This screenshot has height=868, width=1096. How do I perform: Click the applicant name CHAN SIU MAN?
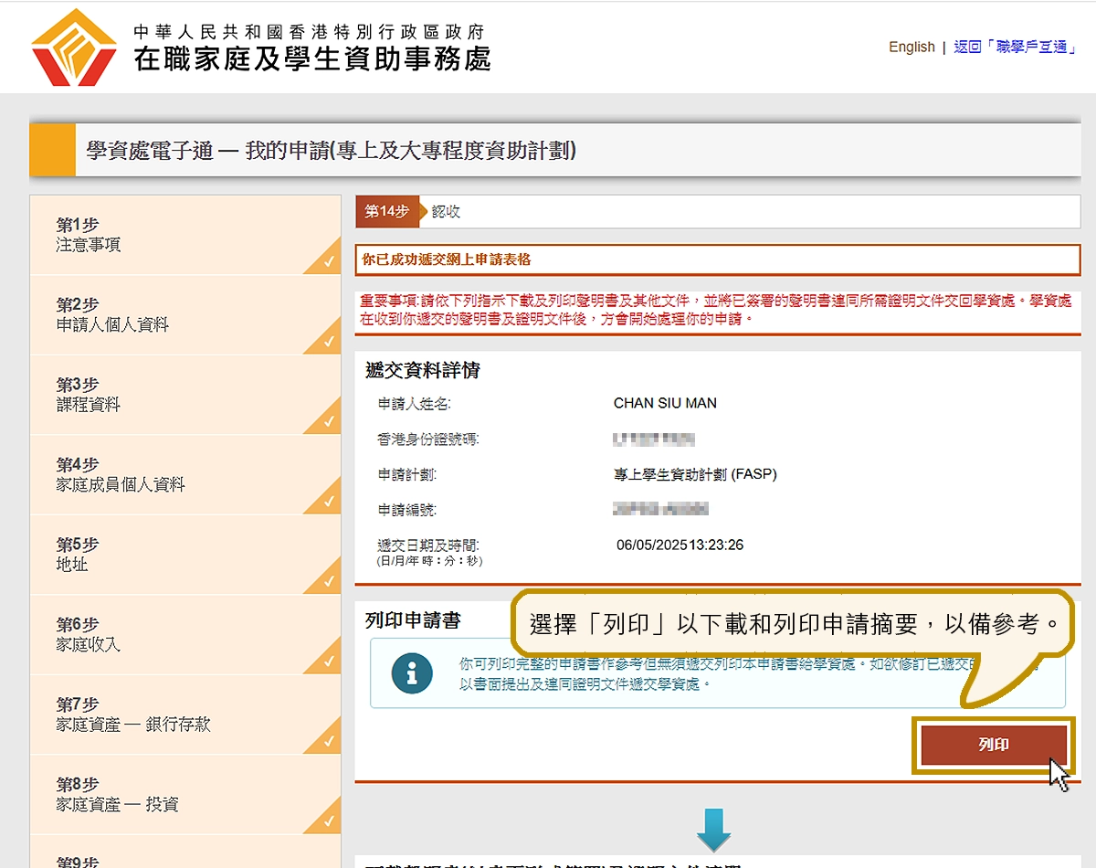665,403
